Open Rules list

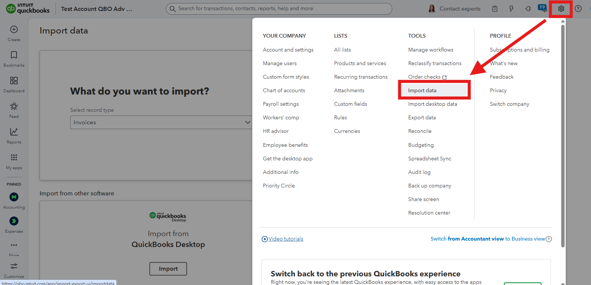tap(341, 117)
